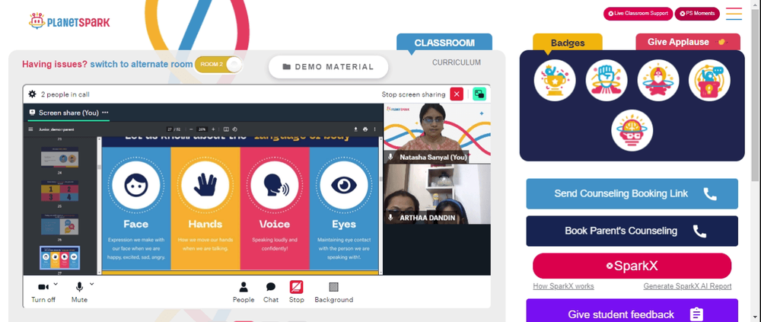Switch to the CURRICULUM tab
The image size is (761, 322).
point(456,62)
